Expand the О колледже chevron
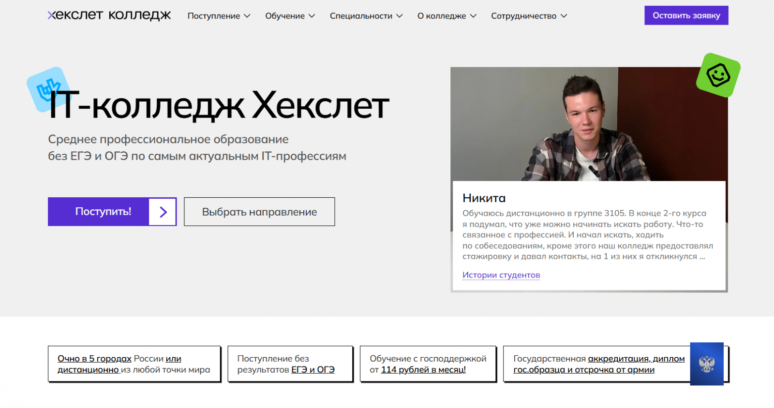774x408 pixels. click(473, 16)
